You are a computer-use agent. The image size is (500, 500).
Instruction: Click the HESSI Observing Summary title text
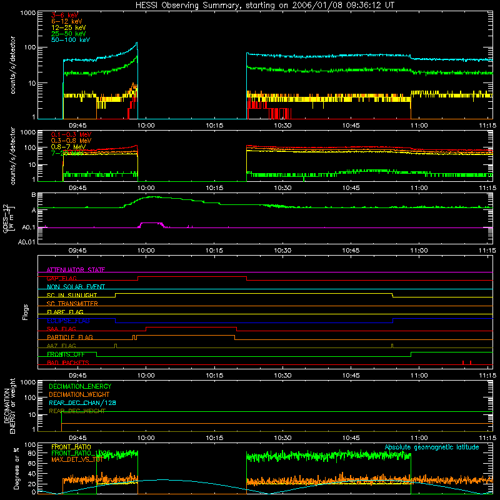[x=264, y=5]
